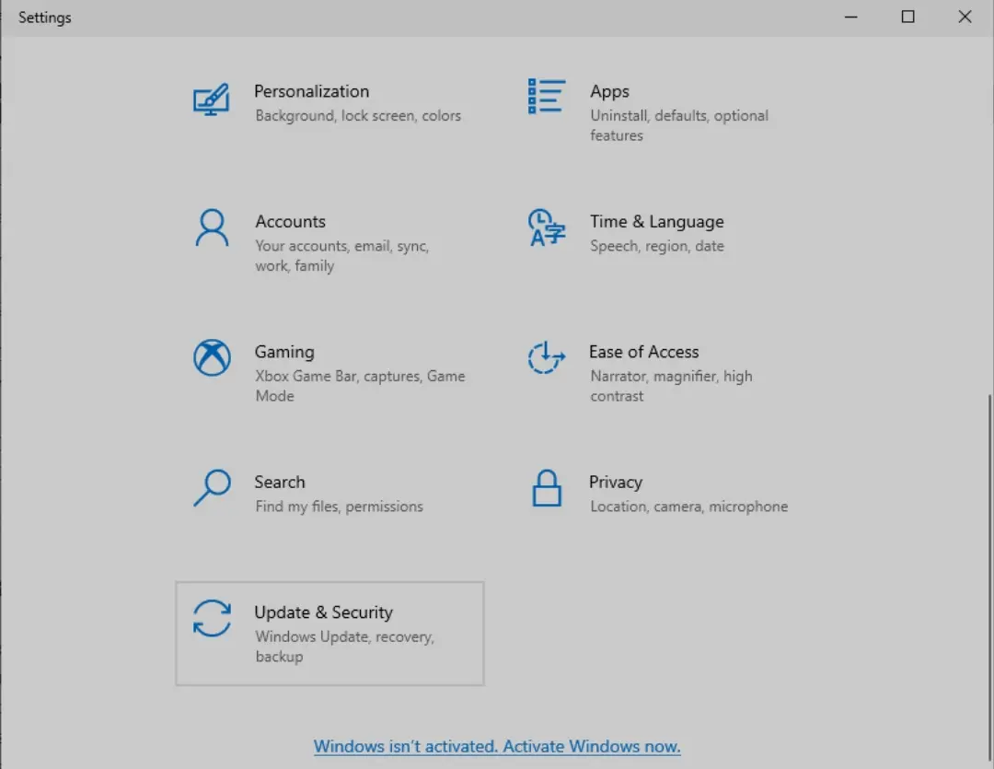Open the Time & Language clock icon
Screen dimensions: 994x769
click(x=546, y=227)
